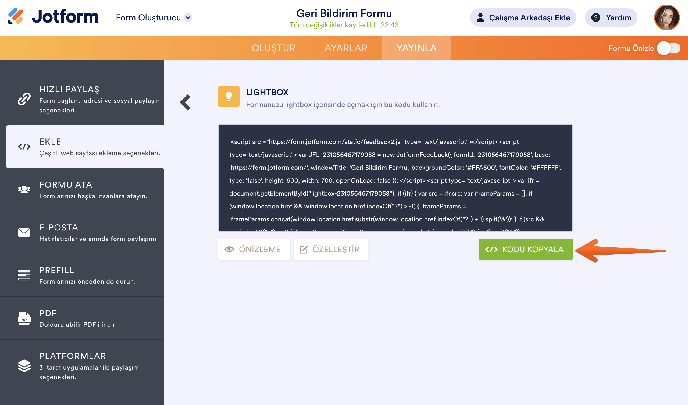Switch to the AYARLAR tab

pyautogui.click(x=346, y=48)
